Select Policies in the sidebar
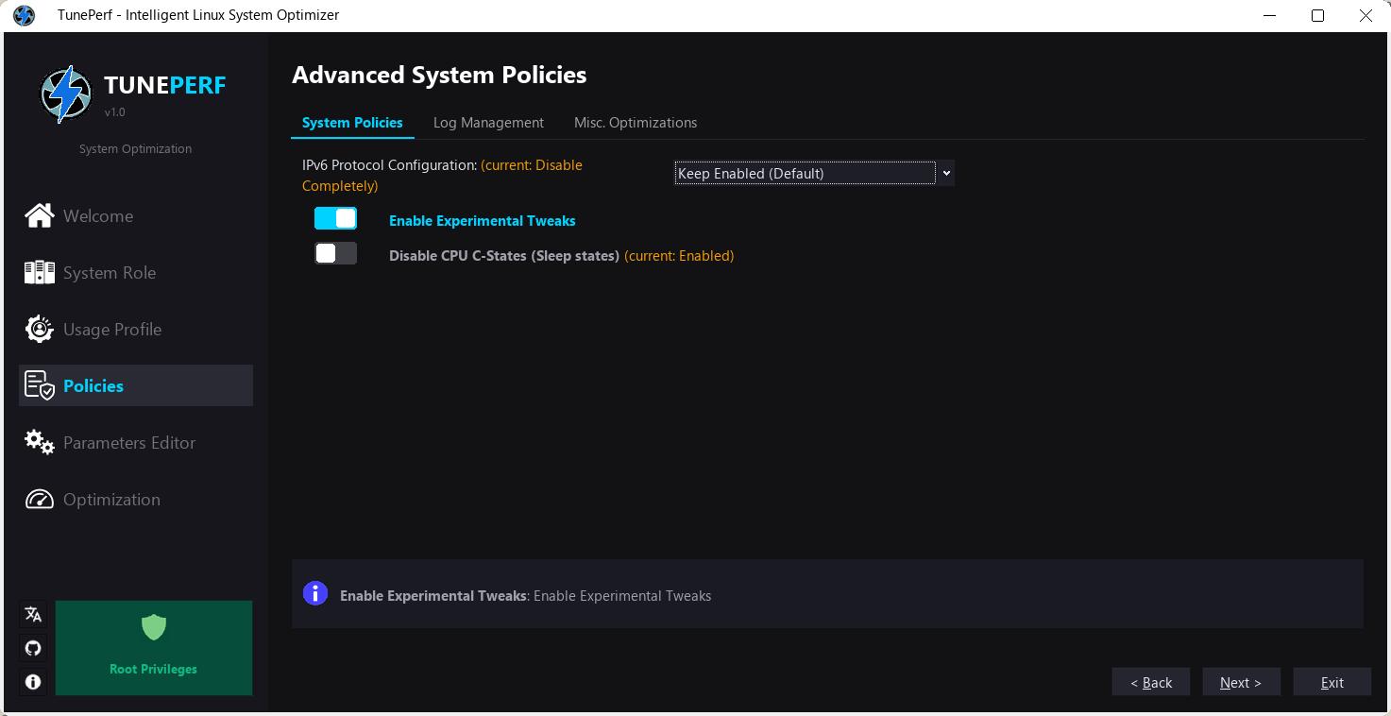 [136, 385]
